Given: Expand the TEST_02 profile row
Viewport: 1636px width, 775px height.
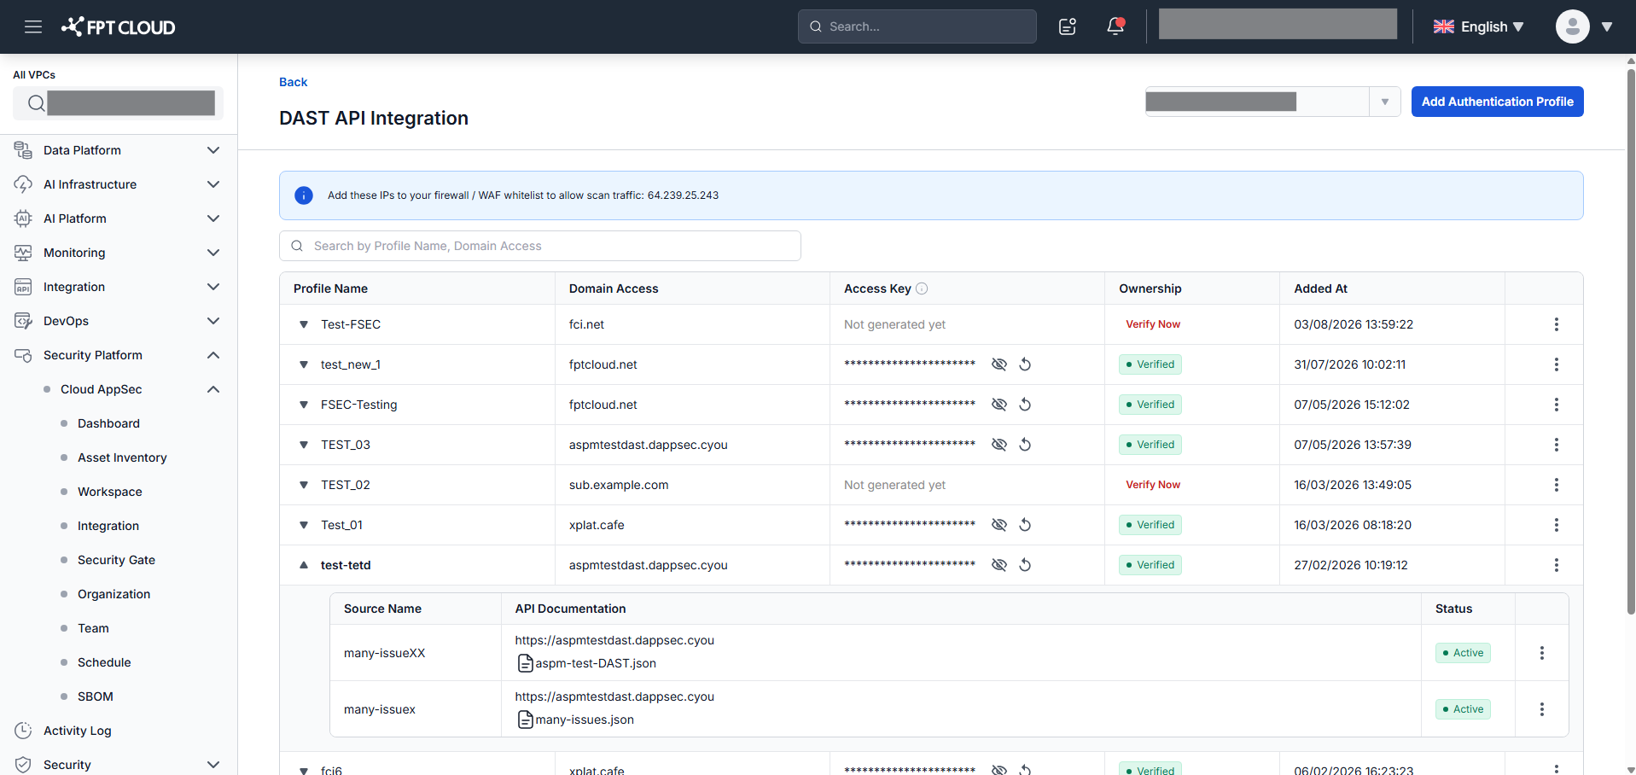Looking at the screenshot, I should pos(304,485).
